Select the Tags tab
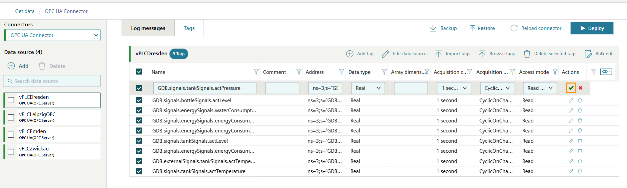This screenshot has height=188, width=627. [x=189, y=28]
